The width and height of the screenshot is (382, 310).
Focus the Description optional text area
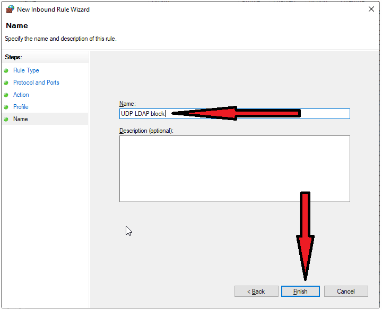tap(235, 168)
